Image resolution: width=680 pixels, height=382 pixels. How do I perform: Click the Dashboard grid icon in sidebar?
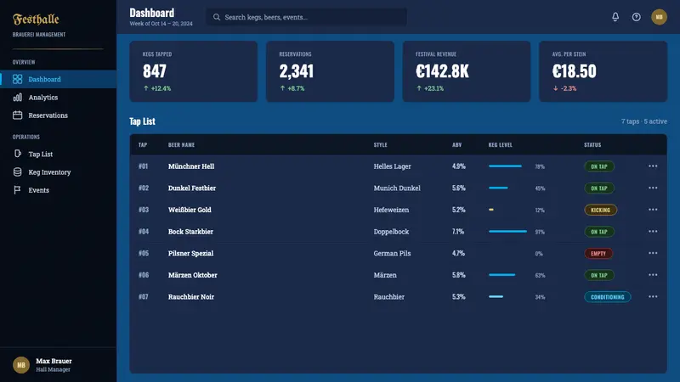17,79
